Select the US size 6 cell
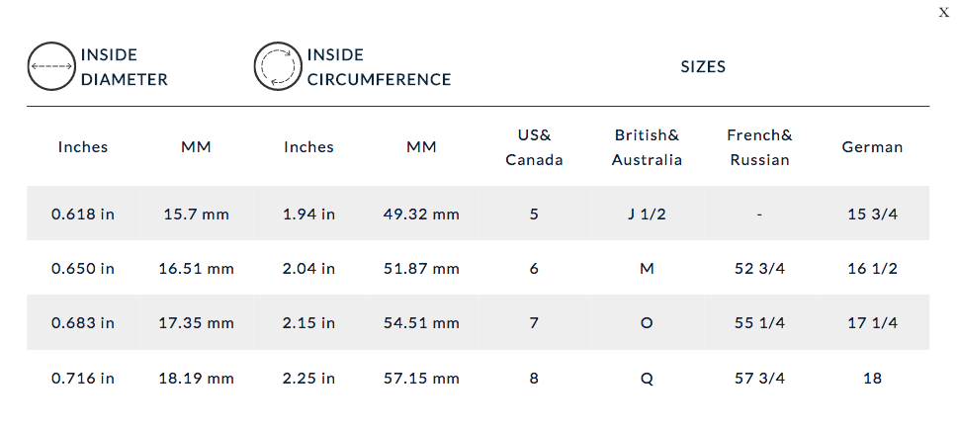The image size is (957, 431). (x=534, y=268)
